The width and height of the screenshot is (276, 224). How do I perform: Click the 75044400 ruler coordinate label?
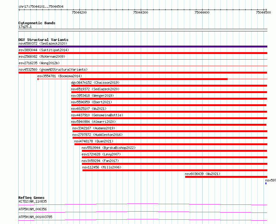coord(202,13)
